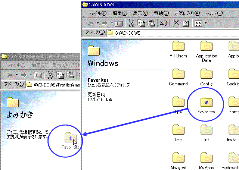Viewport: 239px width, 170px height.
Task: Open Views dropdown arrow in C:¥WINDOWS toolbar
Action: click(205, 23)
